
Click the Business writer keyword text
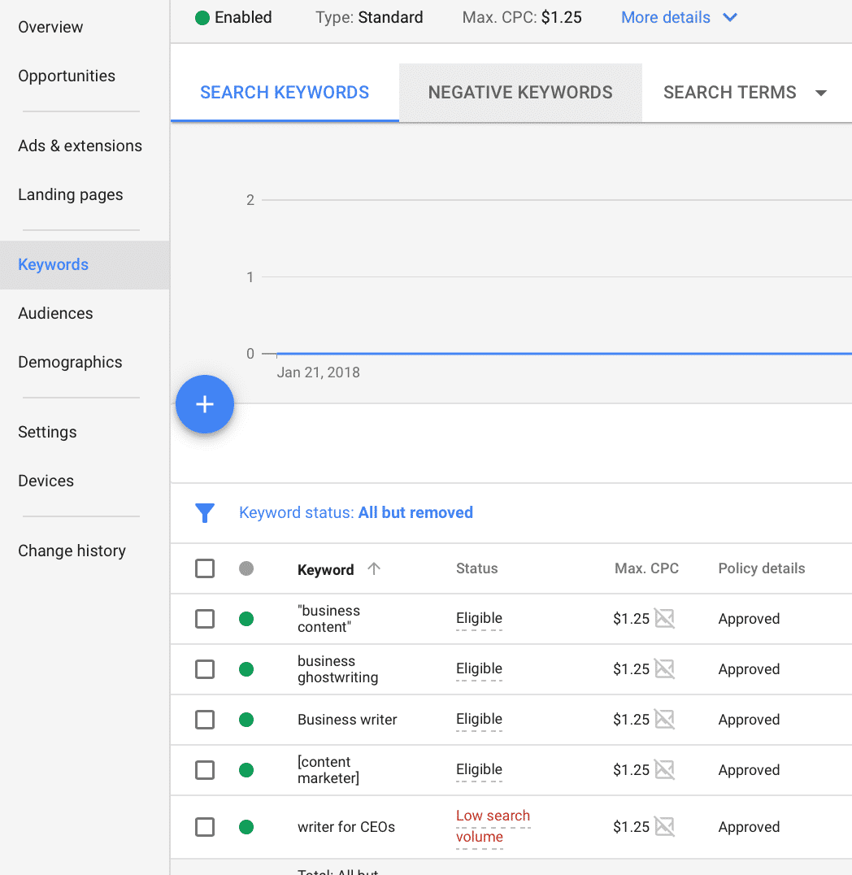(347, 720)
